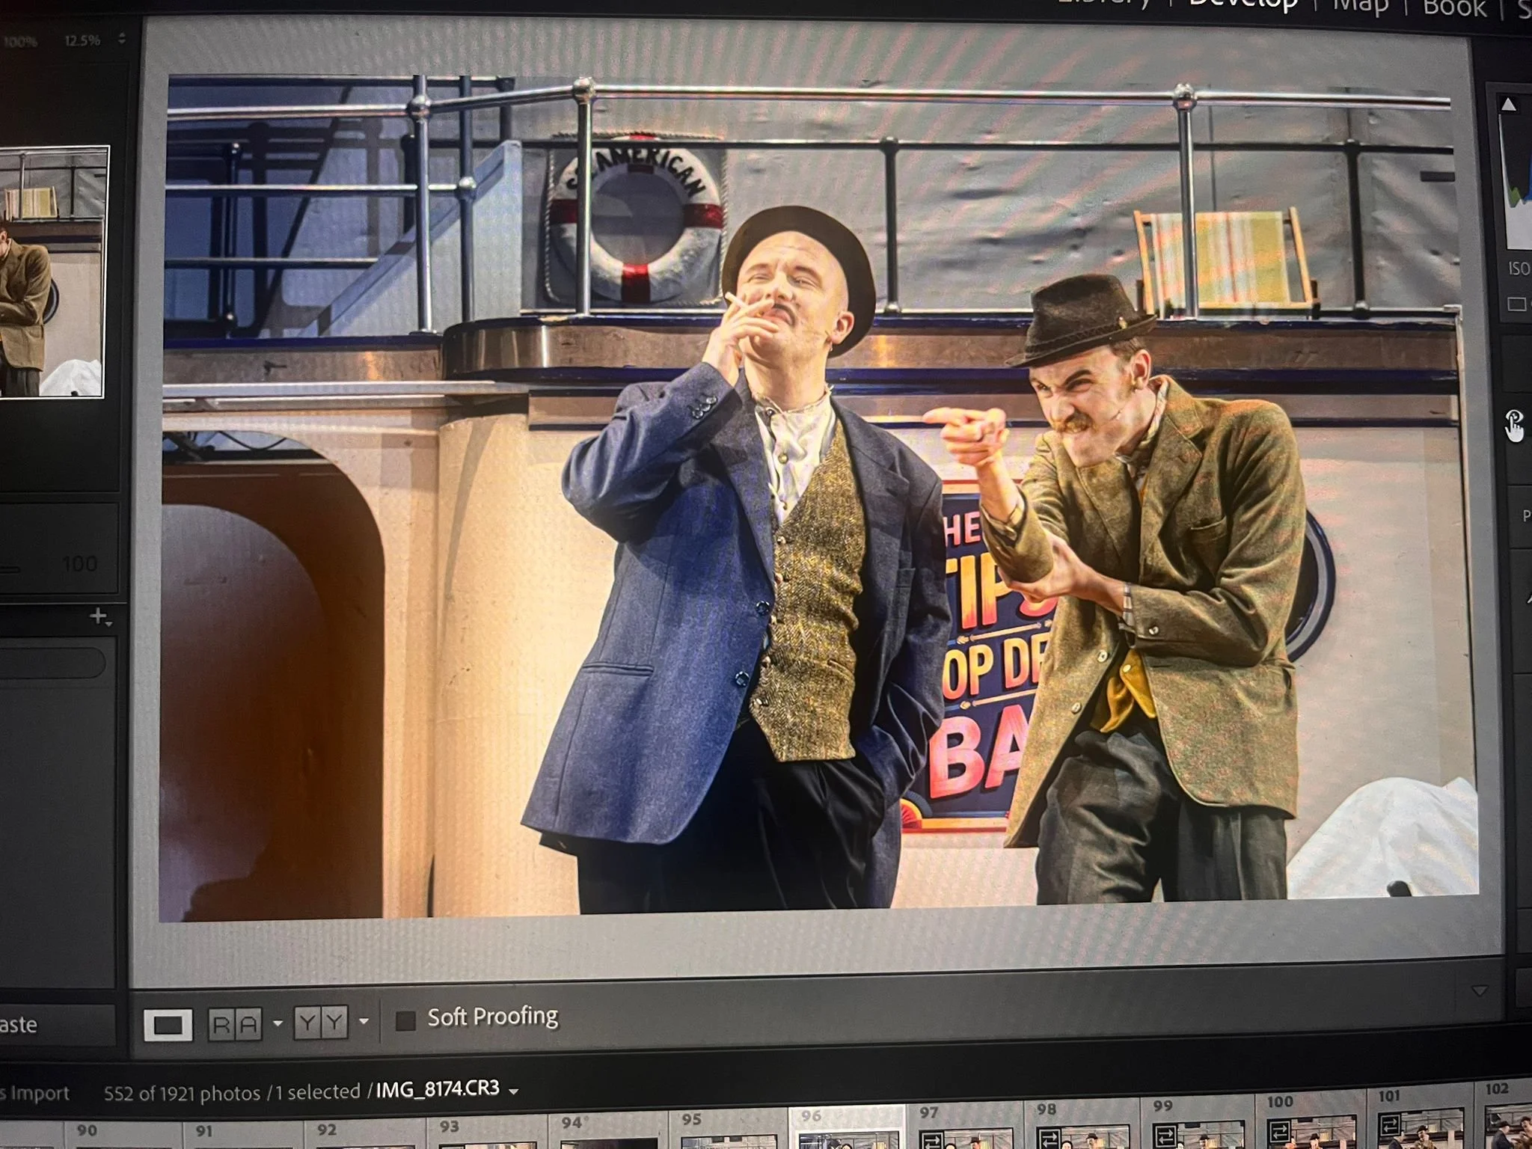Screen dimensions: 1532x1149
Task: Open Navigator zoom level stepper arrows
Action: tap(122, 39)
